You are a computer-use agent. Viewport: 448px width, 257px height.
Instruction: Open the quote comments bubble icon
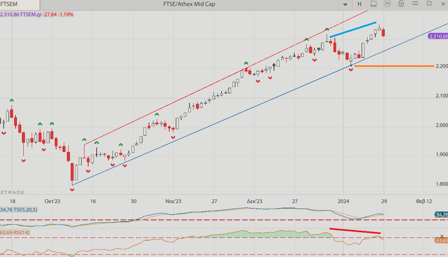click(x=387, y=4)
